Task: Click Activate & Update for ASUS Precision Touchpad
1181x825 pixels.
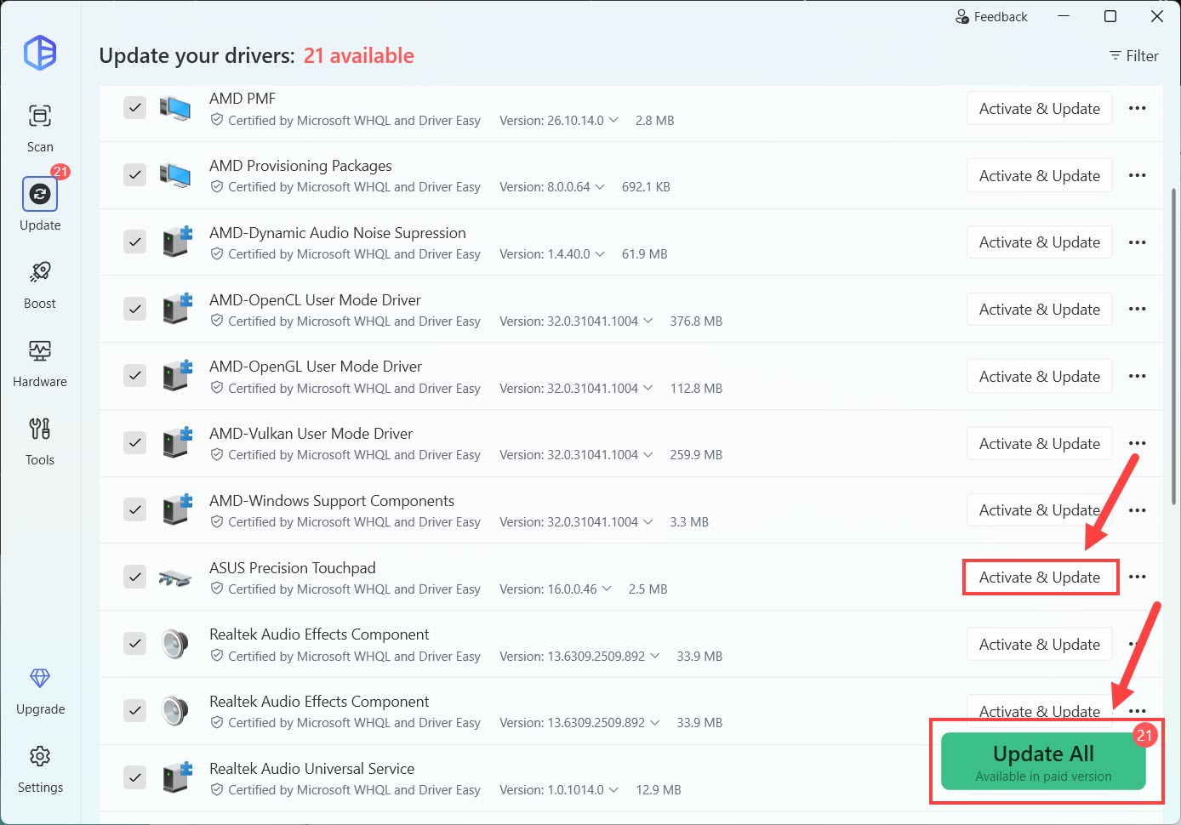Action: coord(1040,577)
